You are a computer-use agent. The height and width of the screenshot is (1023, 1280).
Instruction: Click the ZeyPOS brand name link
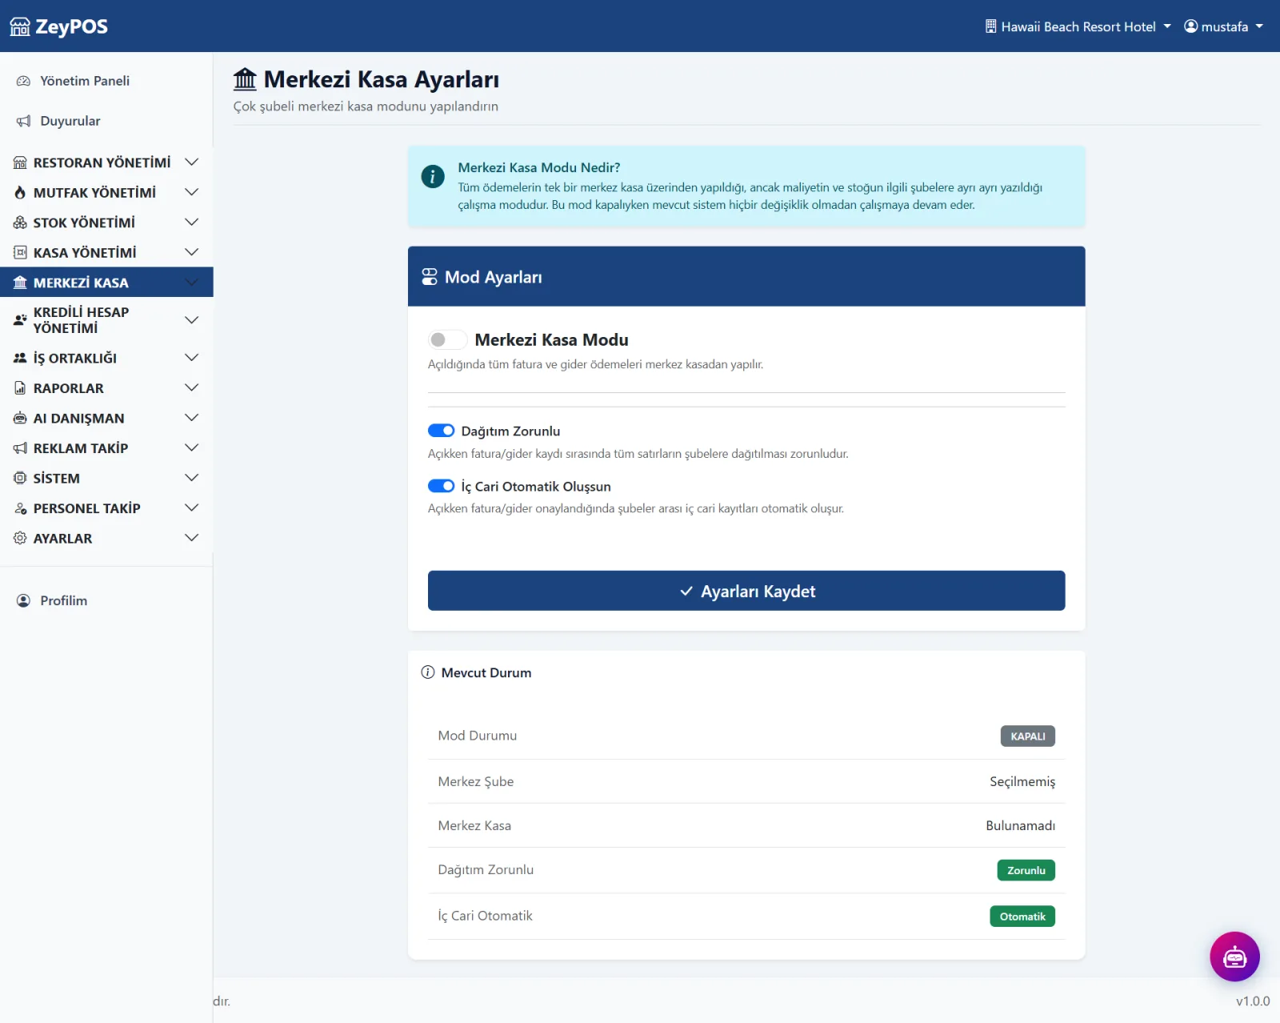coord(71,26)
